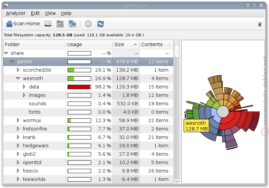Open the Help menu
The image size is (269, 188).
point(66,13)
